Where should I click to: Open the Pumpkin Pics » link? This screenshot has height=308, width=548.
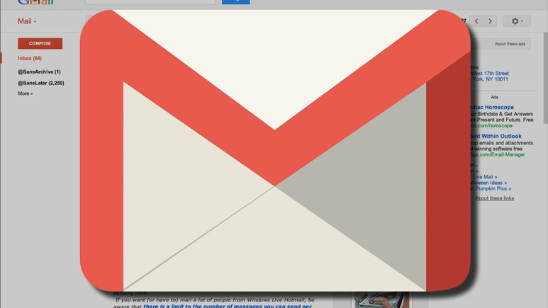point(491,188)
